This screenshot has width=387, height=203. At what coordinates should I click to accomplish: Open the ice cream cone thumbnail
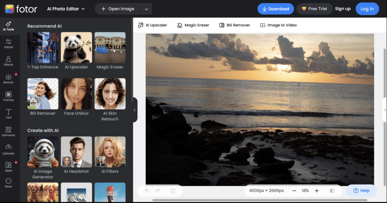pos(110,192)
